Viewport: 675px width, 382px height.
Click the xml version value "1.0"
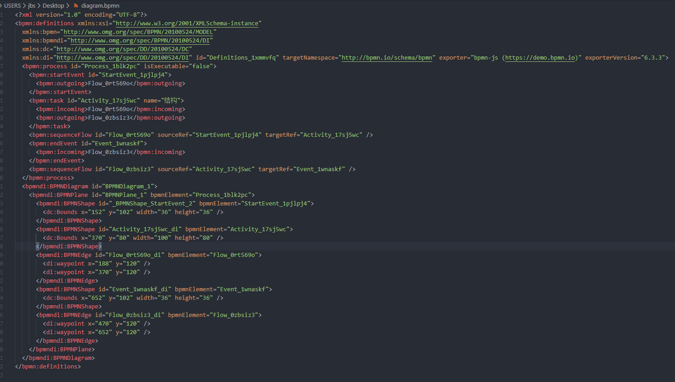(x=72, y=15)
